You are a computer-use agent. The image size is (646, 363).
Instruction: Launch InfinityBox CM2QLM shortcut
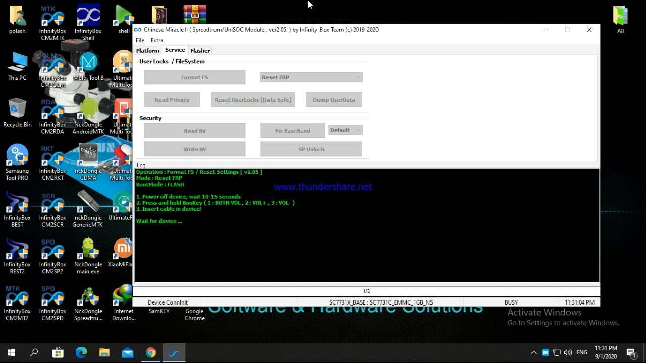[52, 70]
